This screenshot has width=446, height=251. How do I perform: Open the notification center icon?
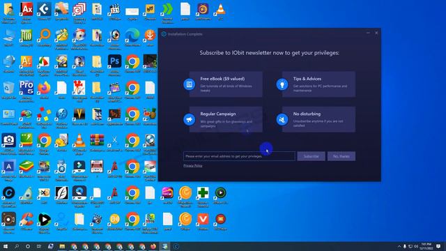[438, 246]
